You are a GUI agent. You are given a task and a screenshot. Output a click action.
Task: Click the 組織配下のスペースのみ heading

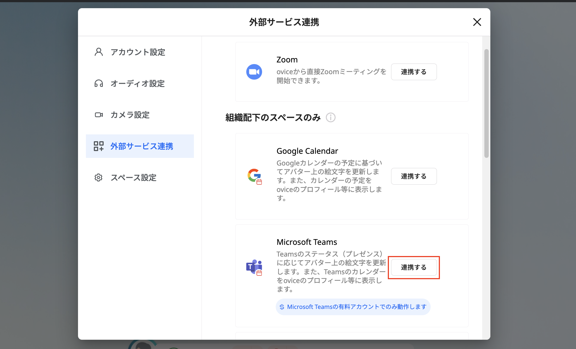pyautogui.click(x=272, y=118)
